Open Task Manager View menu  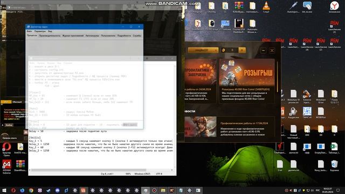(50, 31)
